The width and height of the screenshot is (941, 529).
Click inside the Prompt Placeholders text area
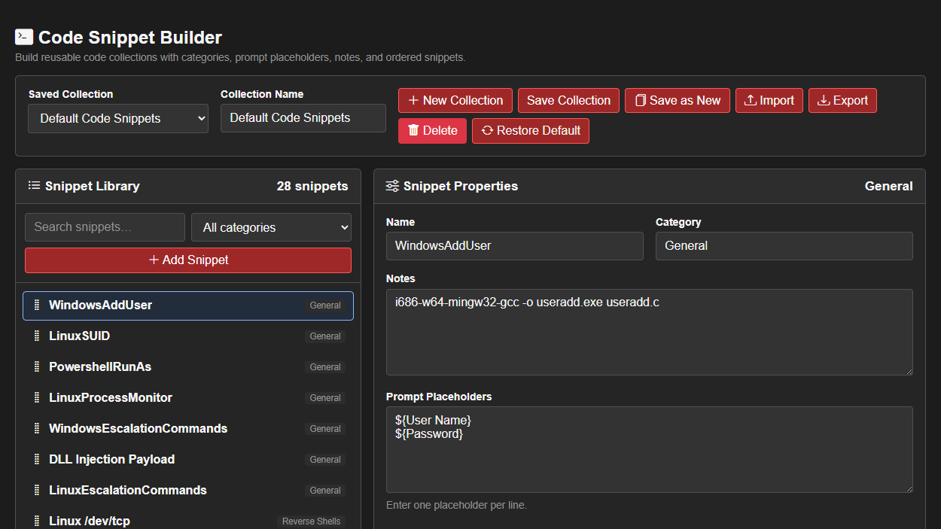[x=650, y=450]
